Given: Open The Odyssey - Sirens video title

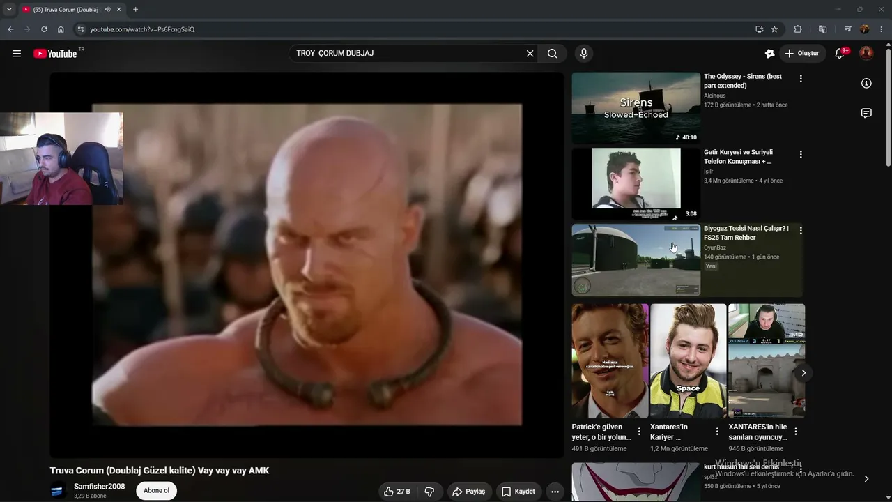Looking at the screenshot, I should 743,81.
